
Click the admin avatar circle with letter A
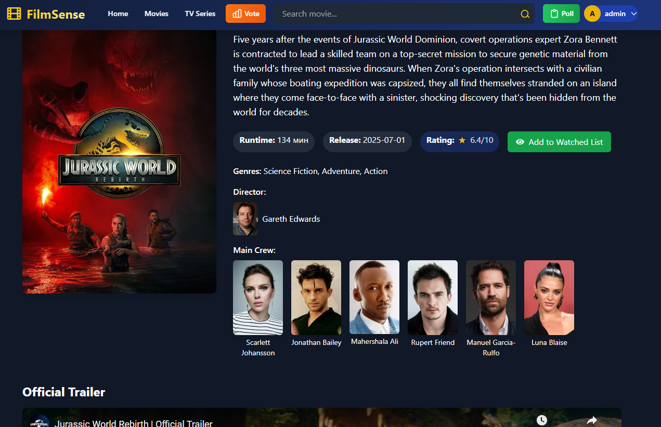[x=592, y=14]
